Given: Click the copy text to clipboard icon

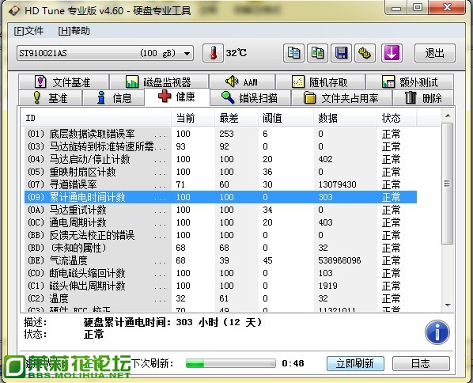Looking at the screenshot, I should pos(293,53).
